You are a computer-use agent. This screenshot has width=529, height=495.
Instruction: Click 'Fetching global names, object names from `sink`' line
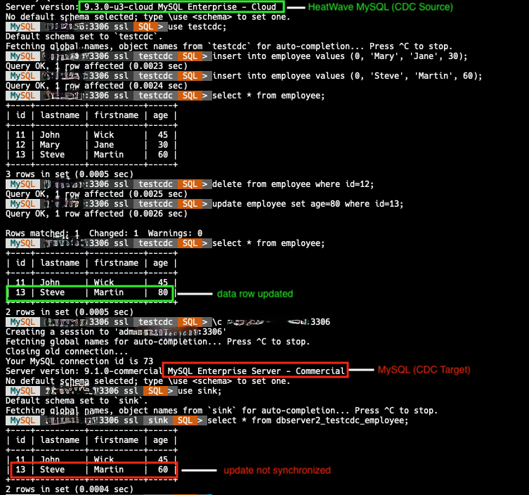[x=221, y=411]
